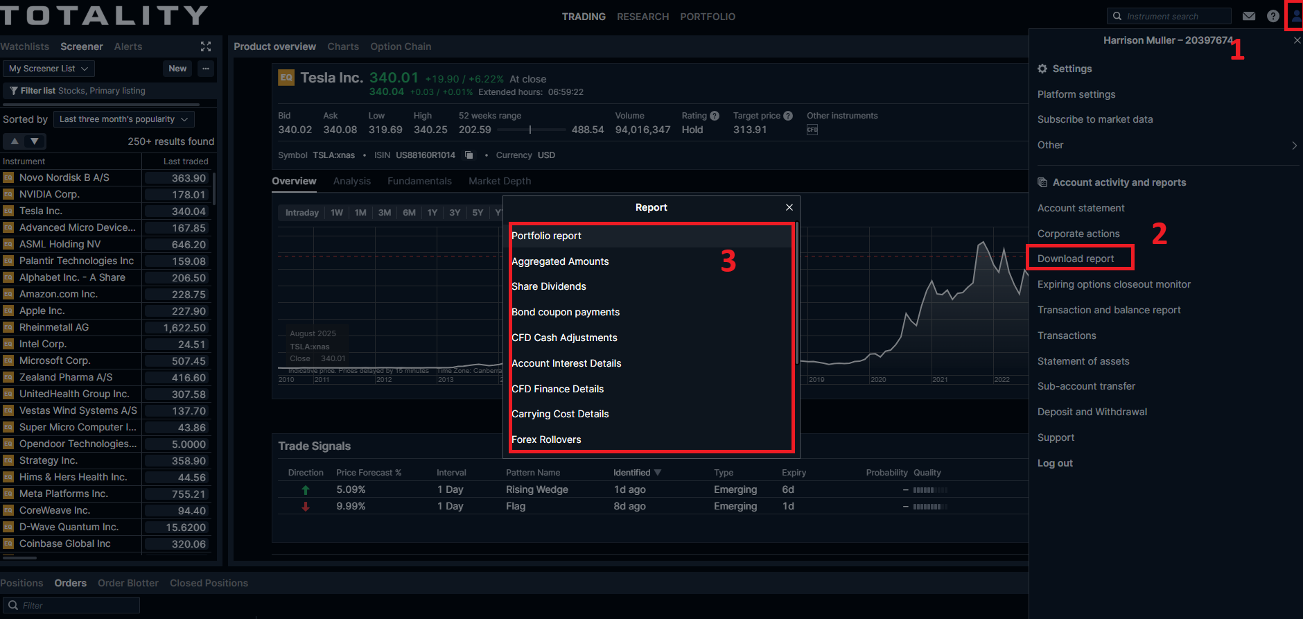
Task: Sort trade signals by Identified column
Action: (x=637, y=473)
